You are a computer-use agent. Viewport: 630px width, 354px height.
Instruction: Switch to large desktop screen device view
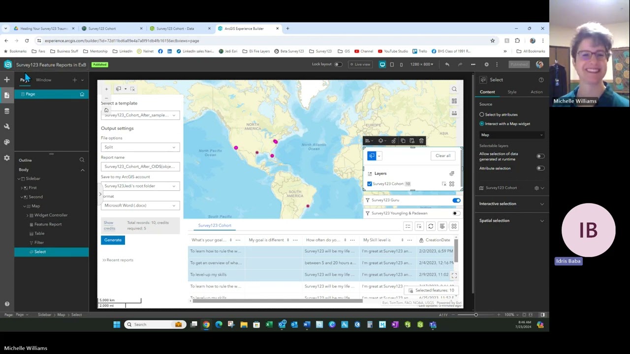[x=382, y=64]
